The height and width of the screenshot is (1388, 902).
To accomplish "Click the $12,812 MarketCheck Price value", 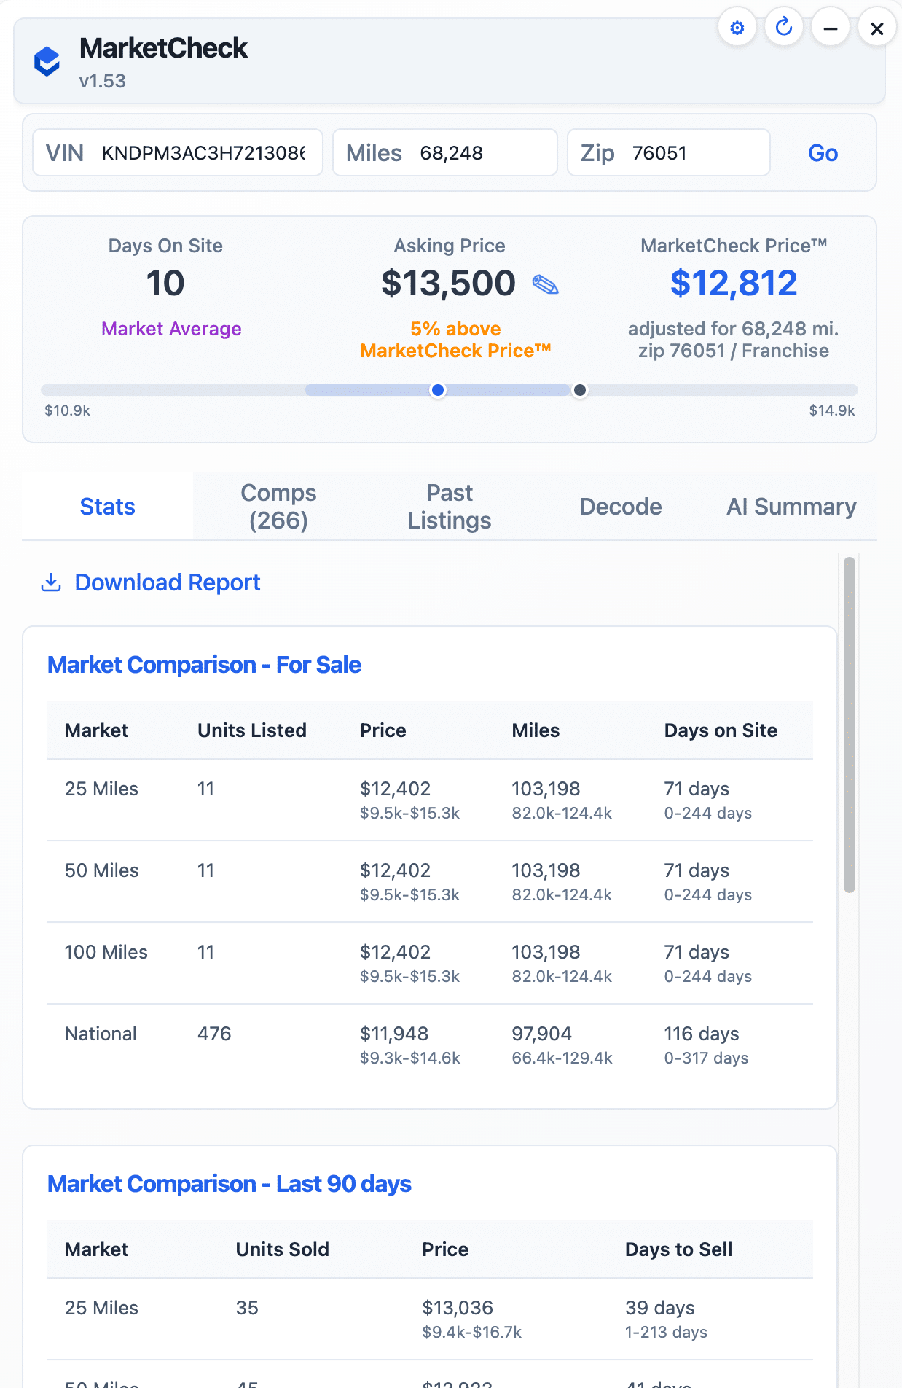I will 734,283.
